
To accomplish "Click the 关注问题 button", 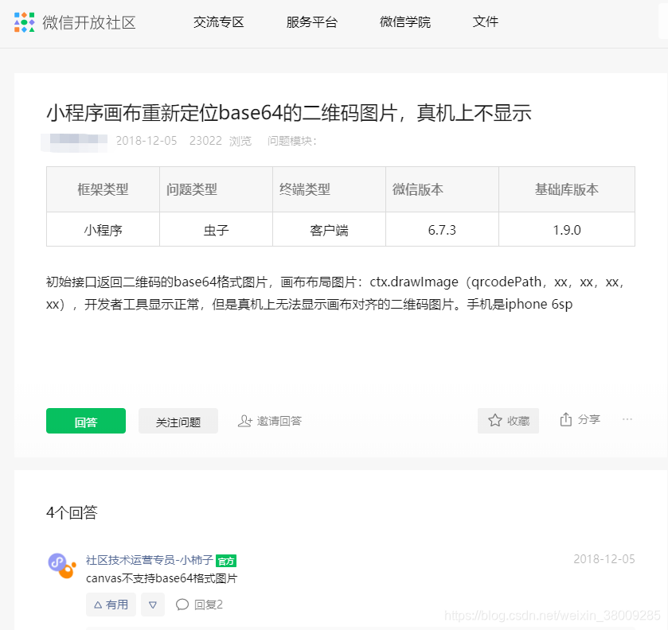I will 178,421.
